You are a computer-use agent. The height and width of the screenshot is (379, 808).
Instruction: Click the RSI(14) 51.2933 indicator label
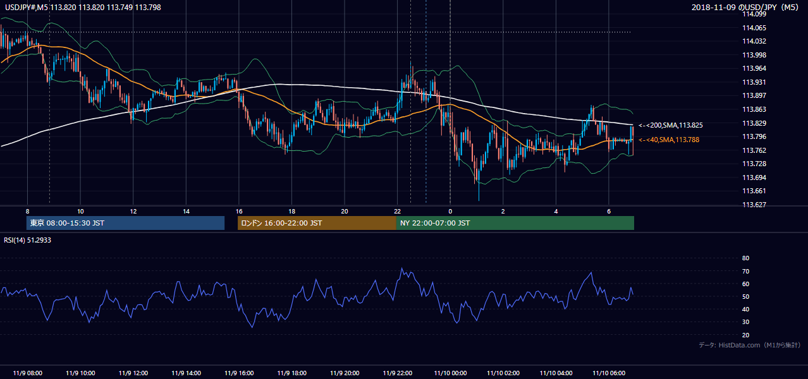click(x=28, y=239)
